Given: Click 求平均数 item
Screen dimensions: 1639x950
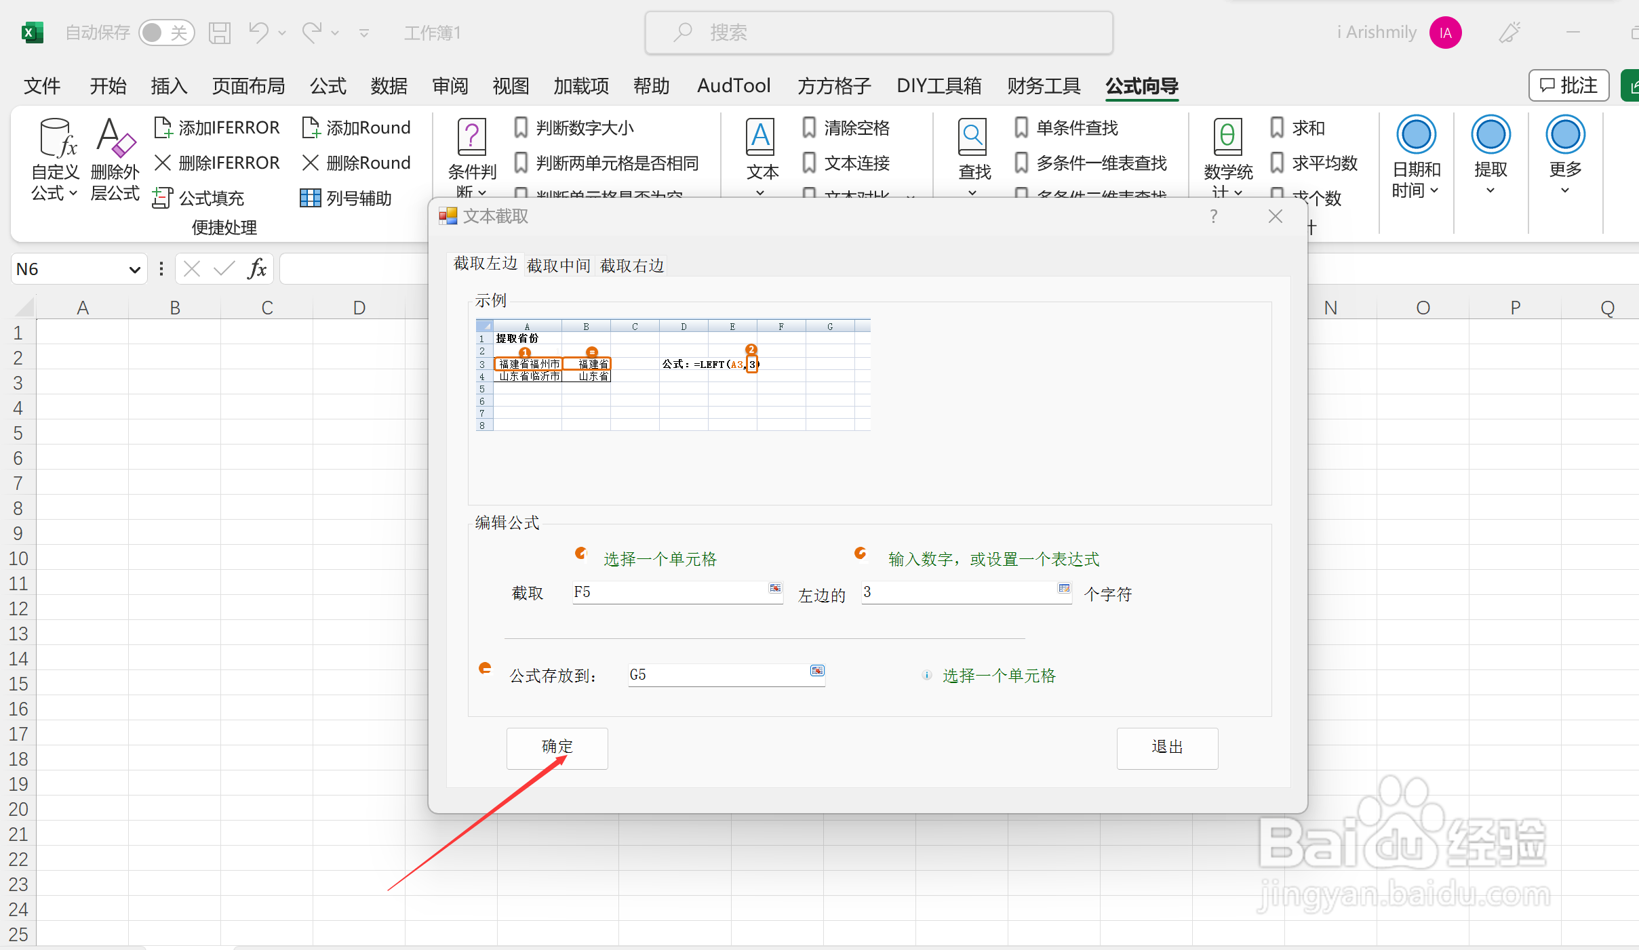Looking at the screenshot, I should pos(1314,163).
